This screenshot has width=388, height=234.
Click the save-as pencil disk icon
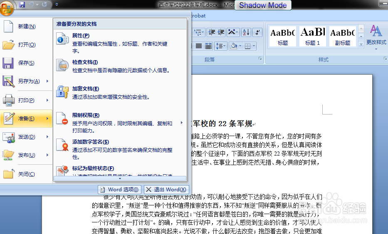(8, 81)
